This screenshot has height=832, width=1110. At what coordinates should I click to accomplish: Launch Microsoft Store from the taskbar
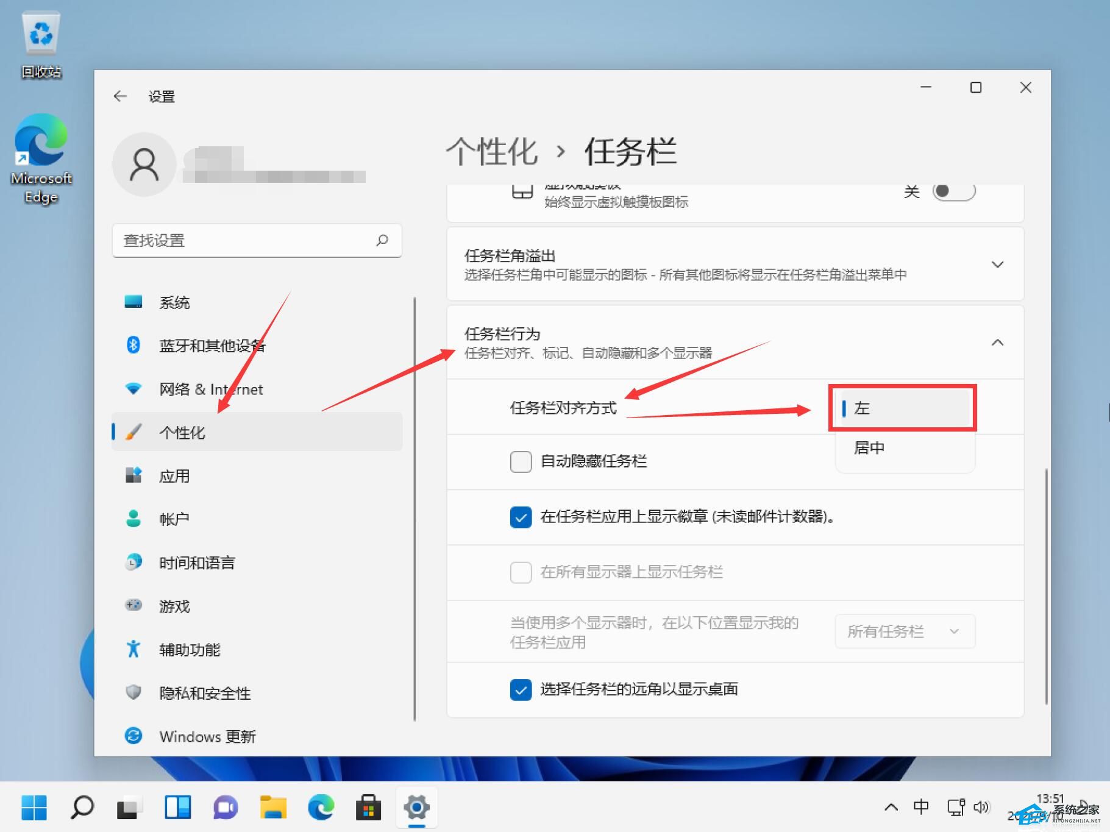coord(369,808)
